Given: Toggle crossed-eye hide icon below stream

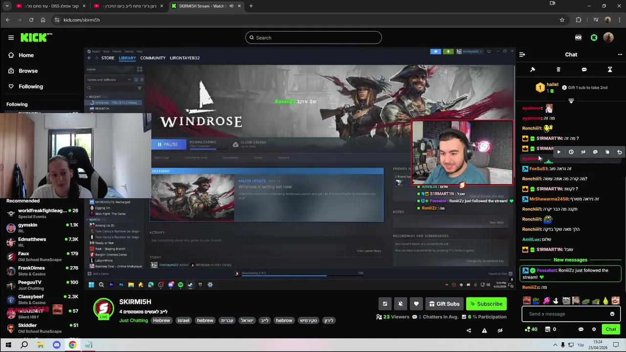Looking at the screenshot, I should pyautogui.click(x=500, y=330).
